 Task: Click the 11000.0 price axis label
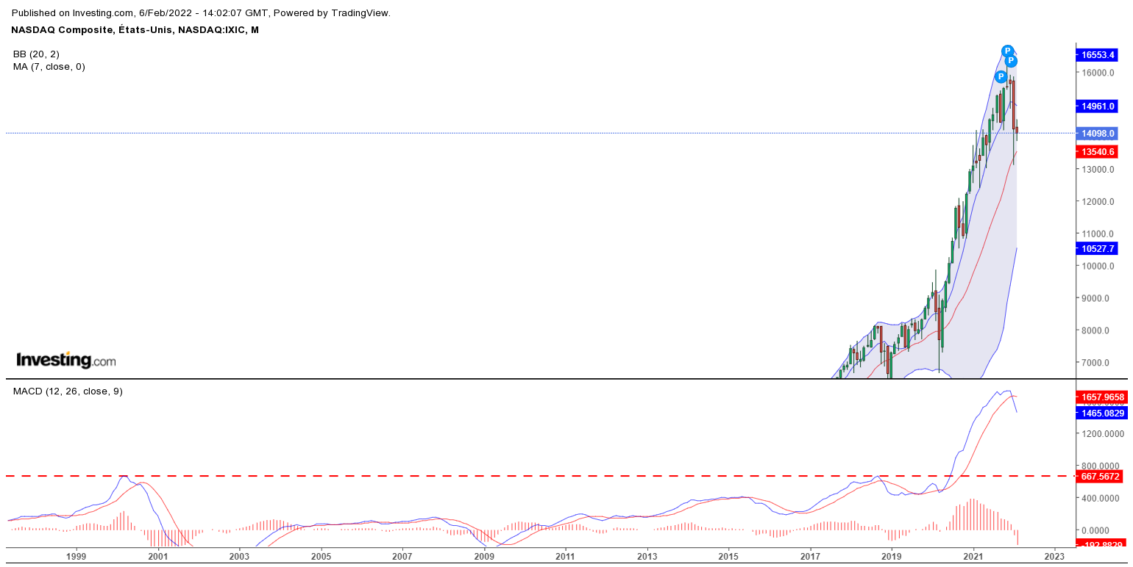click(1098, 234)
